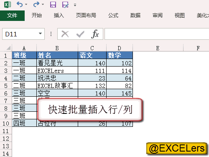Select column C header
Screen dimensions: 209x157
(x=92, y=48)
